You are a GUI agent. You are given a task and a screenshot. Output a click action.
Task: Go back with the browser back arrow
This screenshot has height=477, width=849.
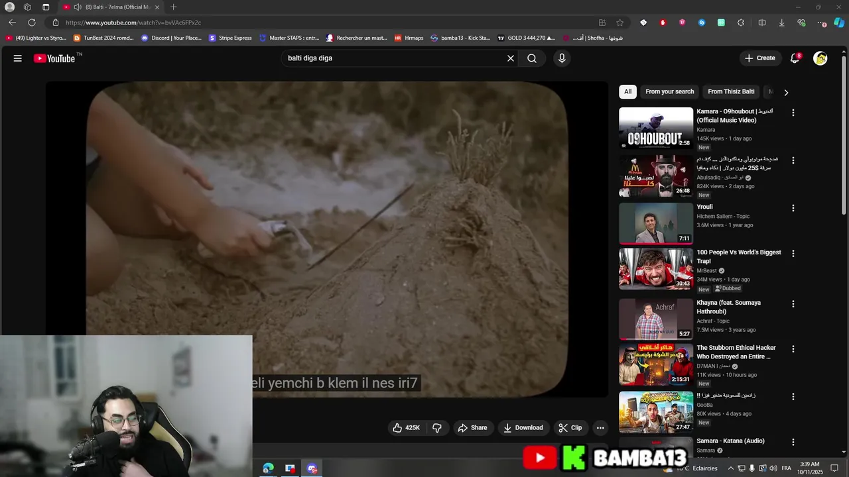click(12, 23)
